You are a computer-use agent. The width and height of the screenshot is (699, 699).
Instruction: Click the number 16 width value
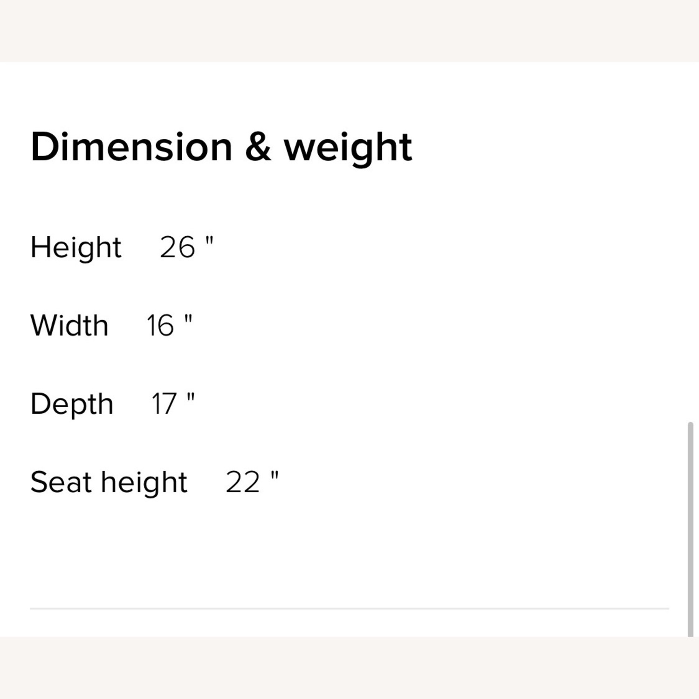coord(160,325)
